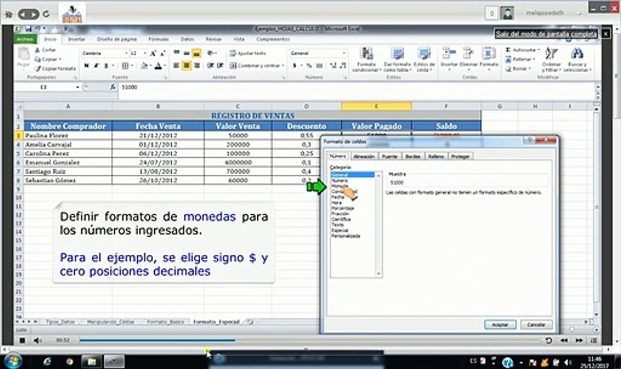This screenshot has height=369, width=621.
Task: Open the General number format dropdown
Action: point(344,53)
